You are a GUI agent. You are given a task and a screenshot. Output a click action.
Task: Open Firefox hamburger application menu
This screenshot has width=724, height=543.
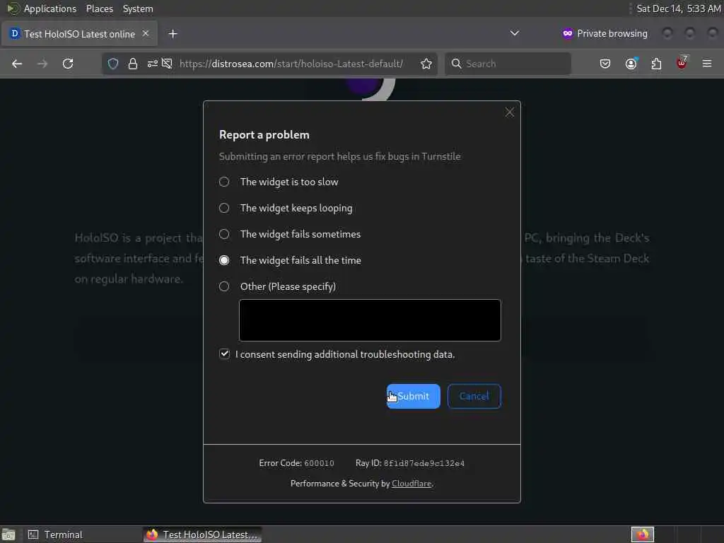tap(707, 63)
